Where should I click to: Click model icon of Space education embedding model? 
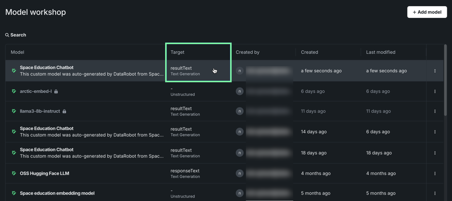pyautogui.click(x=14, y=193)
